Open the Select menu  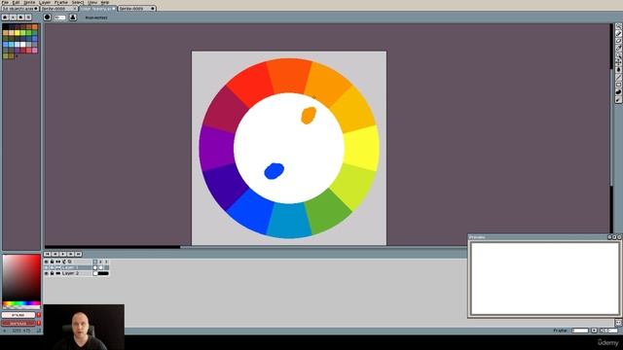[78, 2]
